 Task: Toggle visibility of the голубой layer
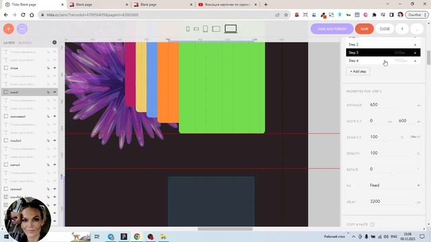tap(55, 140)
